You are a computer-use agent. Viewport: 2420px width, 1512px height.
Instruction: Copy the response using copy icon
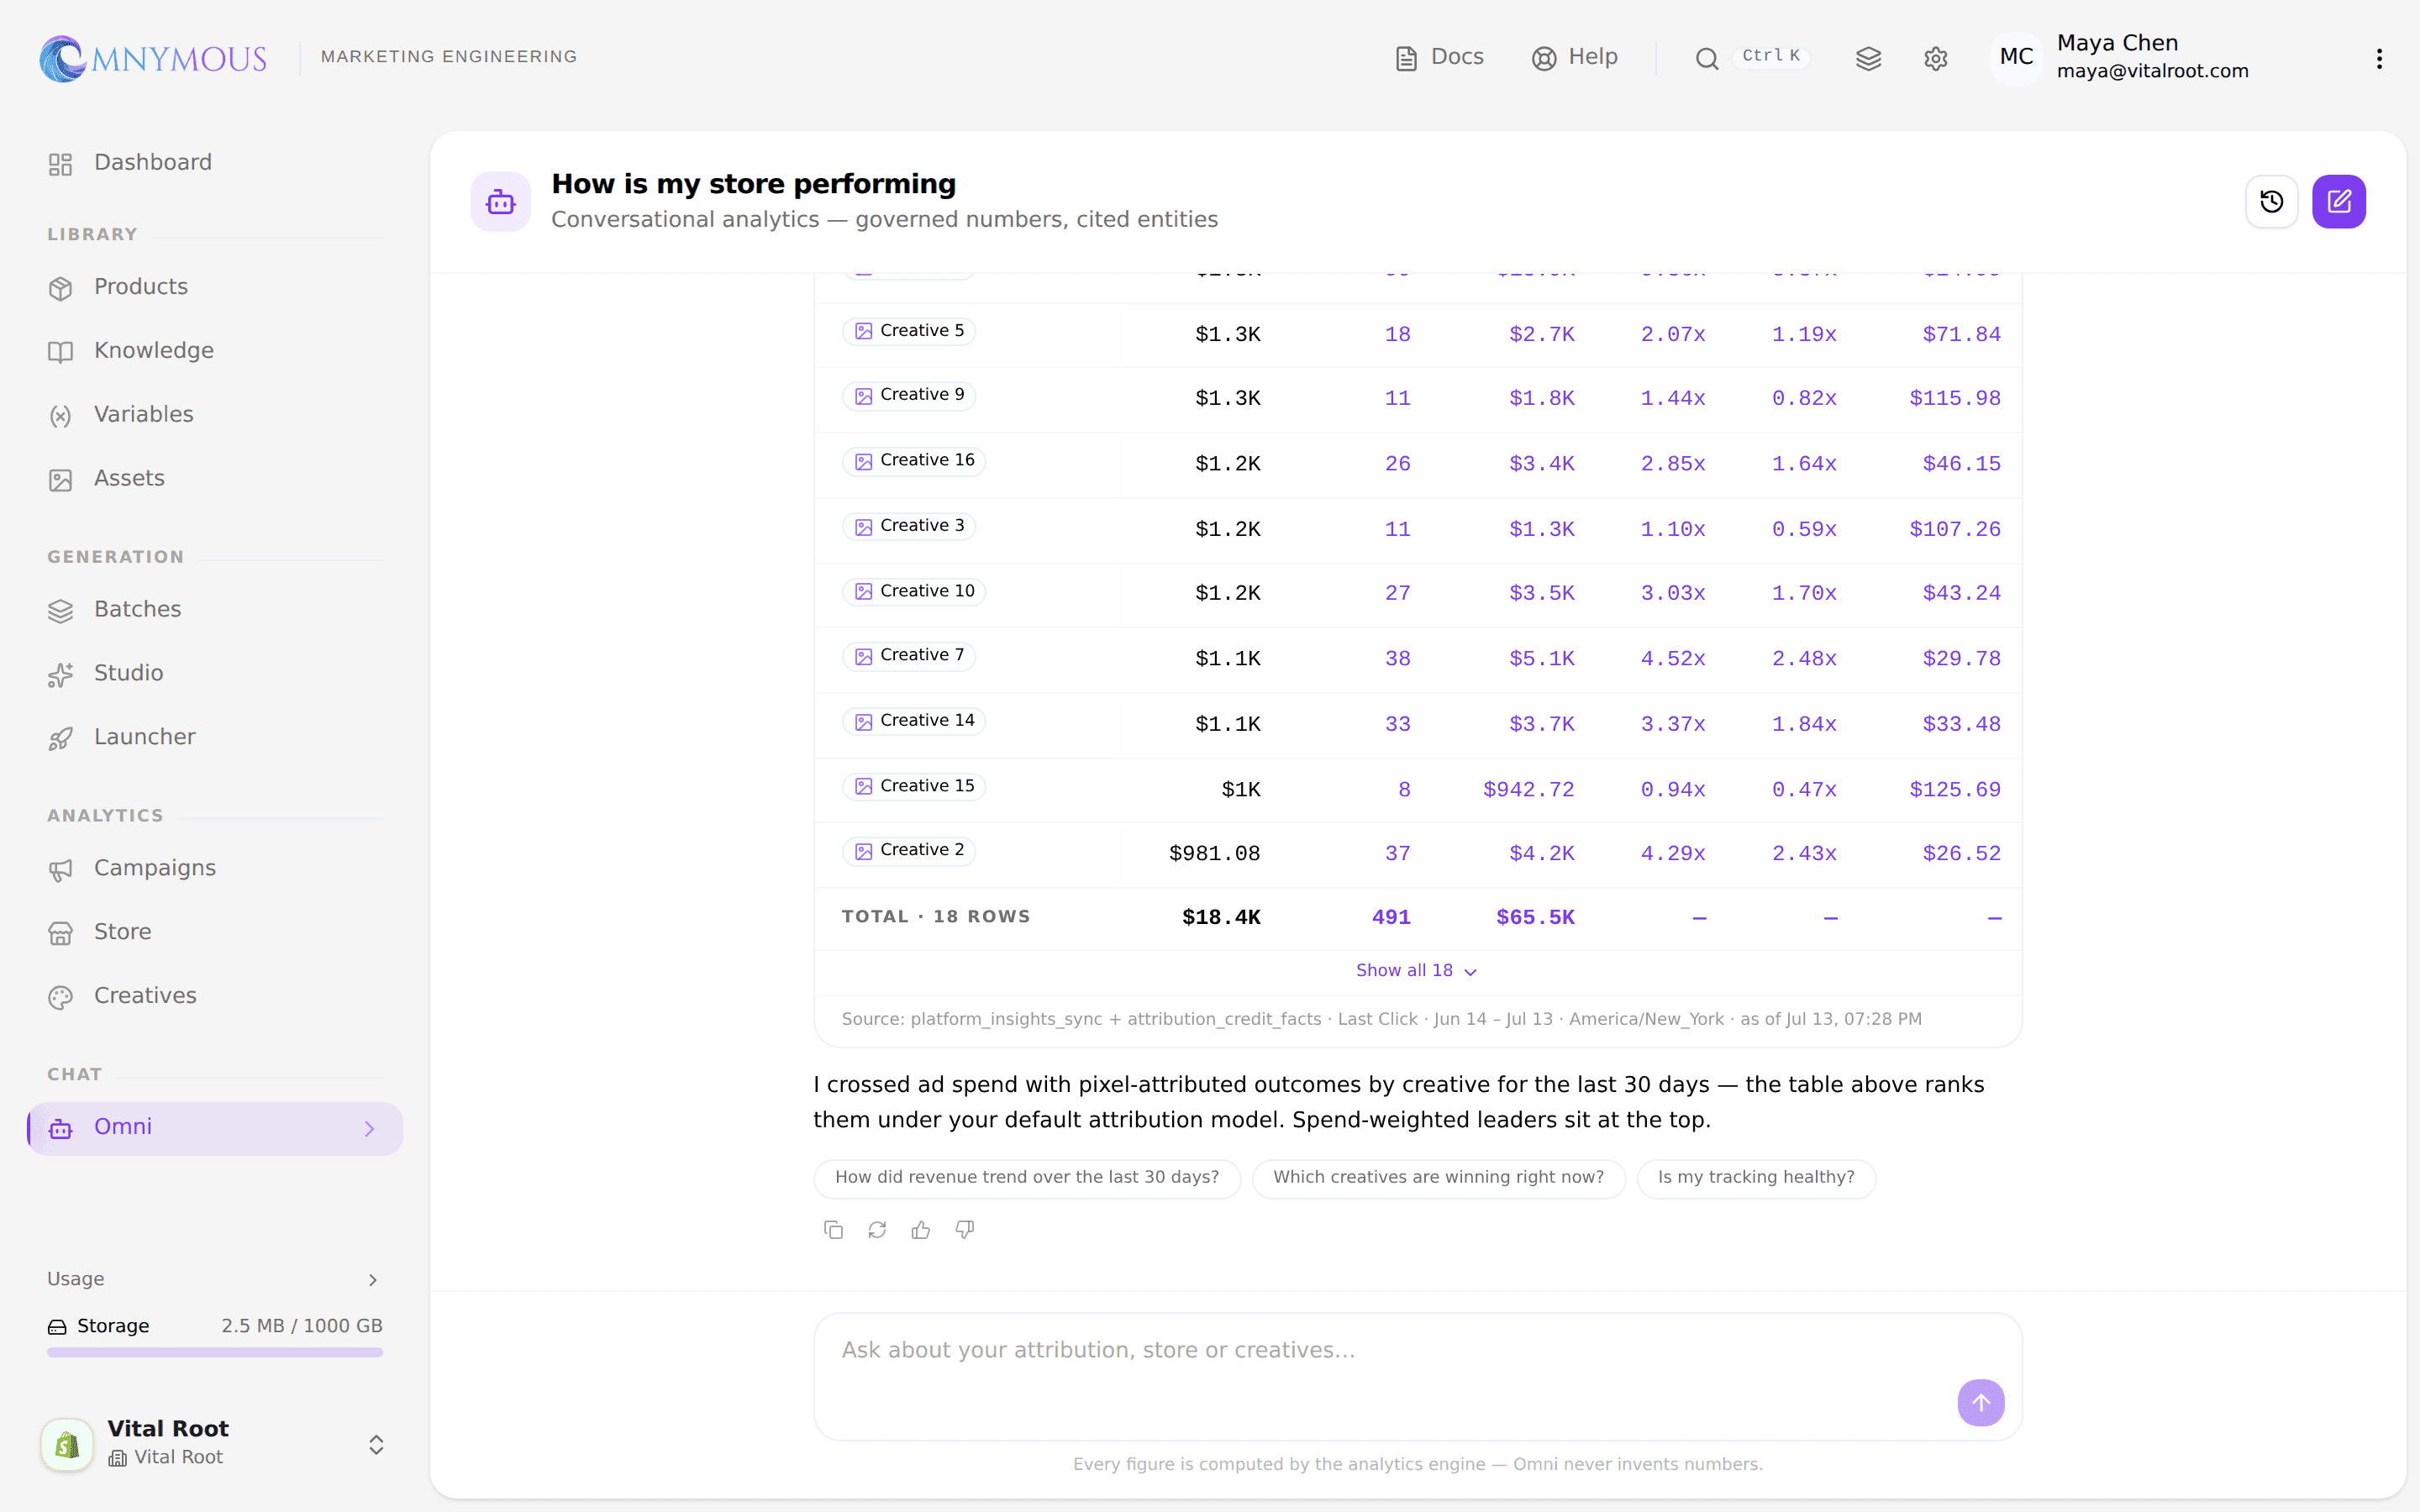[833, 1230]
